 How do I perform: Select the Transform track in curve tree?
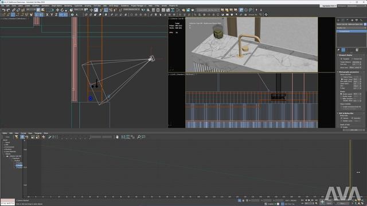tap(16, 159)
